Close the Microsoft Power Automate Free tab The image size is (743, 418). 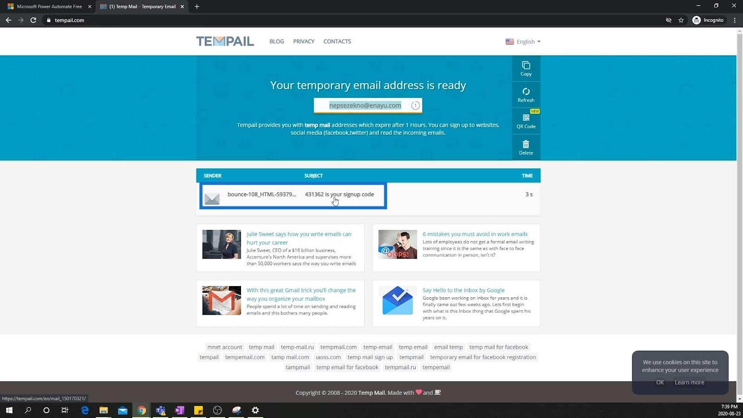pyautogui.click(x=90, y=7)
